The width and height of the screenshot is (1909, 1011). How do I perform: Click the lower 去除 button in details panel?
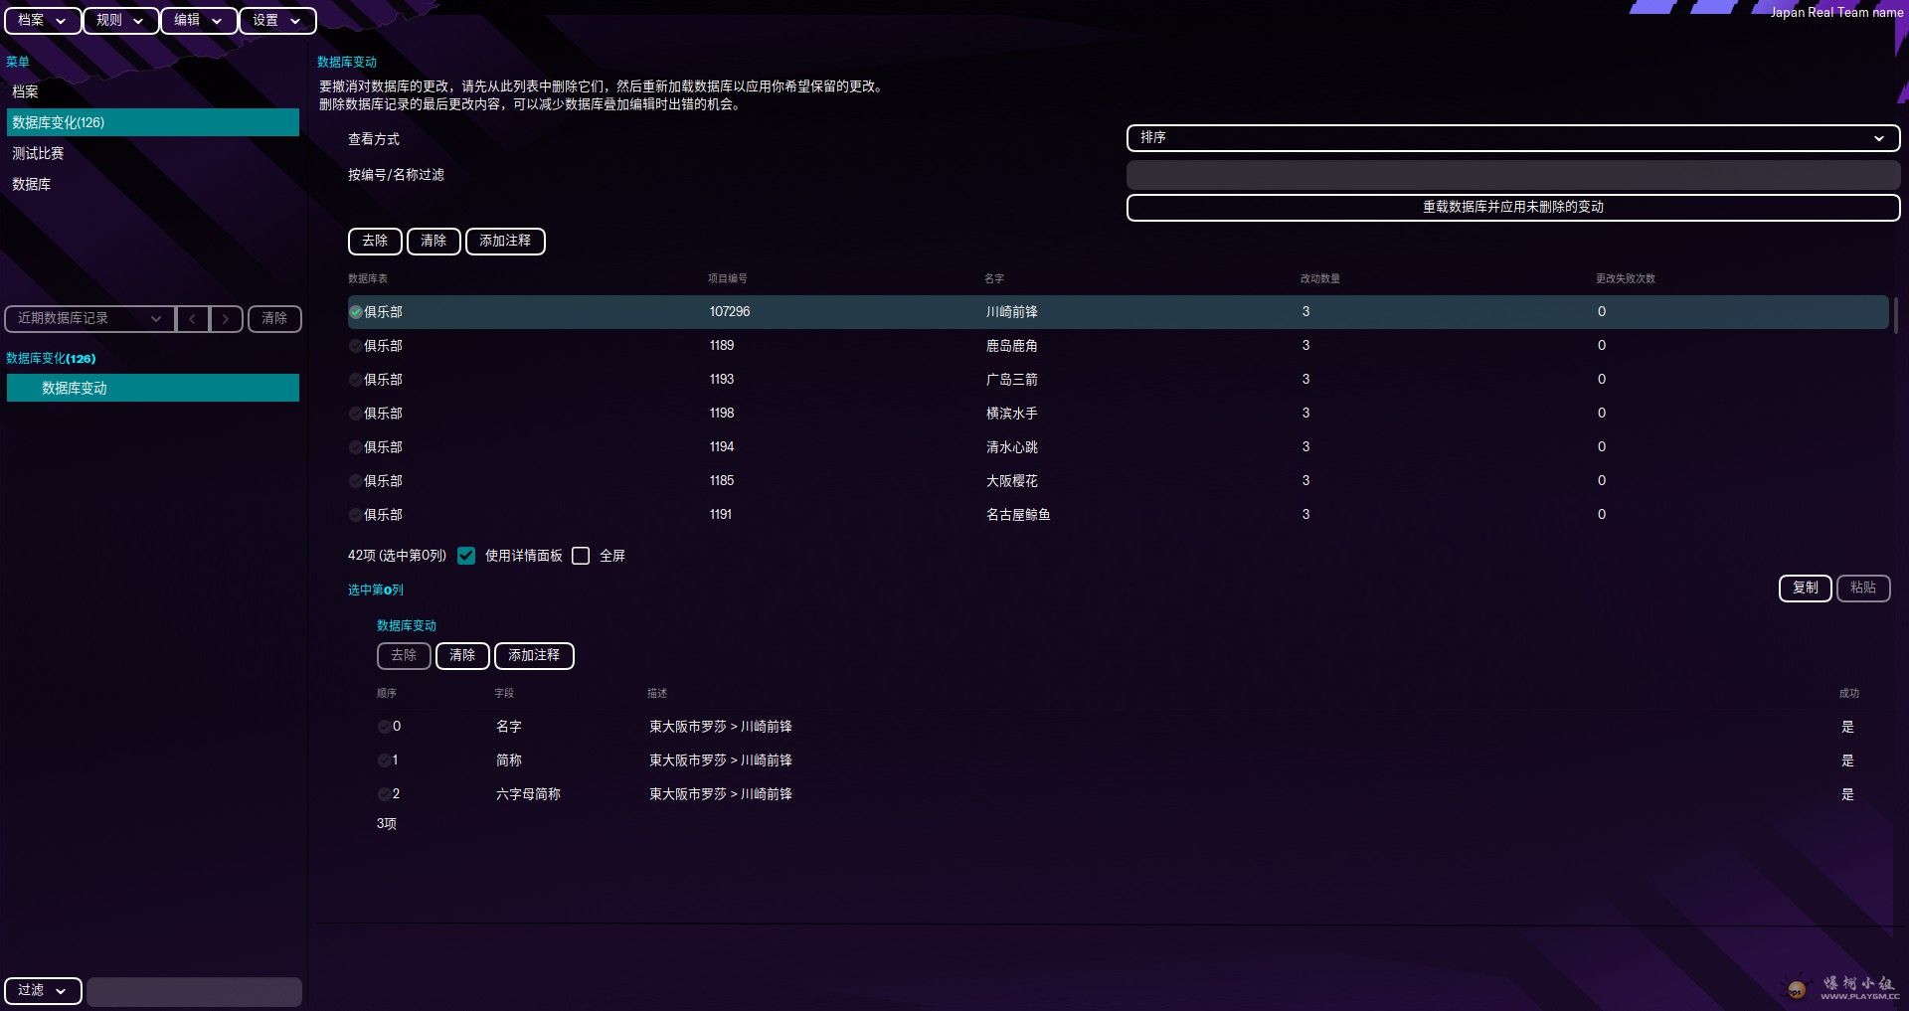[x=404, y=655]
